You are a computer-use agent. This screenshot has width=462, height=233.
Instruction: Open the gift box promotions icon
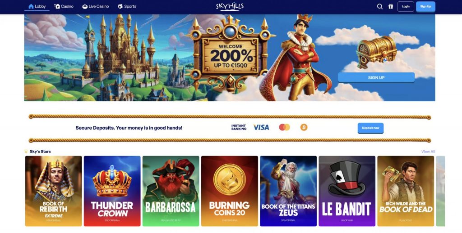point(391,6)
